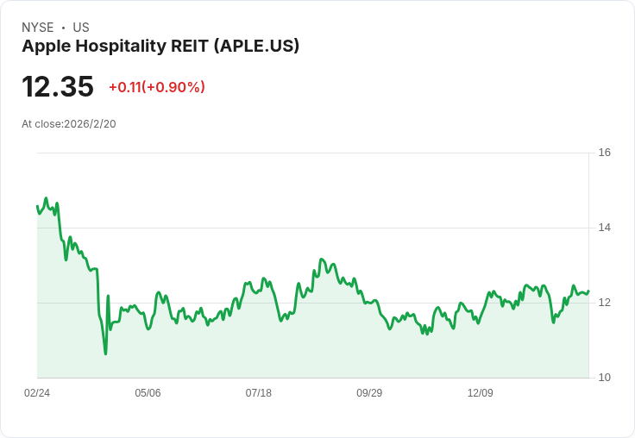Click the 07/18 date axis label
This screenshot has height=438, width=635.
tap(258, 392)
